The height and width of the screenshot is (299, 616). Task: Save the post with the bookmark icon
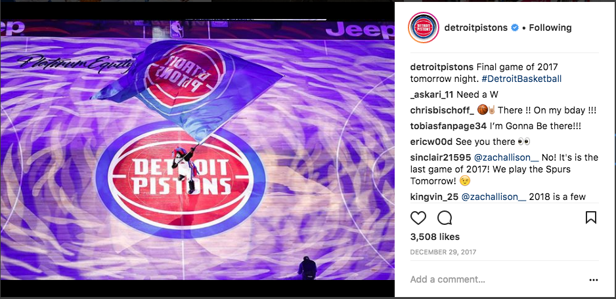590,218
